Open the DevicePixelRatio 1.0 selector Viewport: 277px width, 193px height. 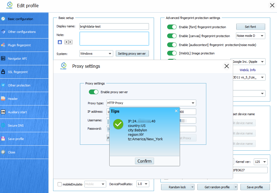pyautogui.click(x=143, y=184)
